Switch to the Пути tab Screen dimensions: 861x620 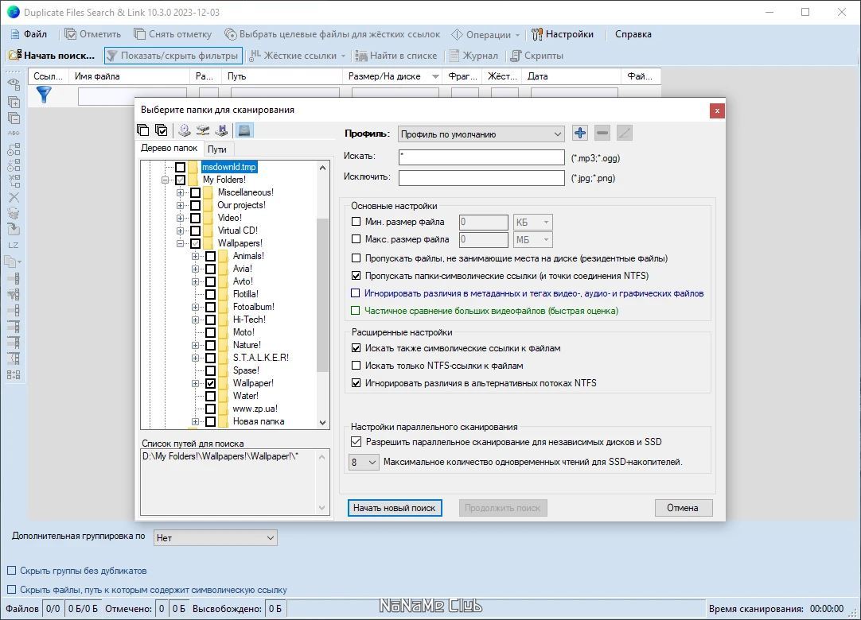(x=217, y=149)
